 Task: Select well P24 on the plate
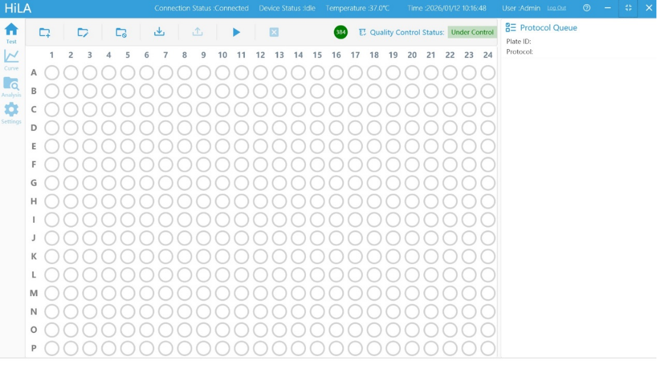(488, 348)
